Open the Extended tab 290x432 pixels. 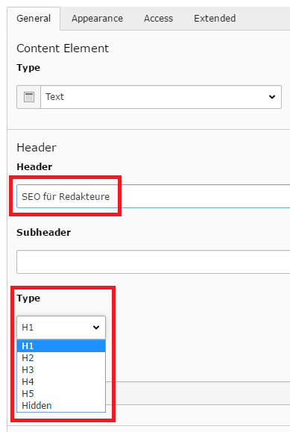point(215,19)
